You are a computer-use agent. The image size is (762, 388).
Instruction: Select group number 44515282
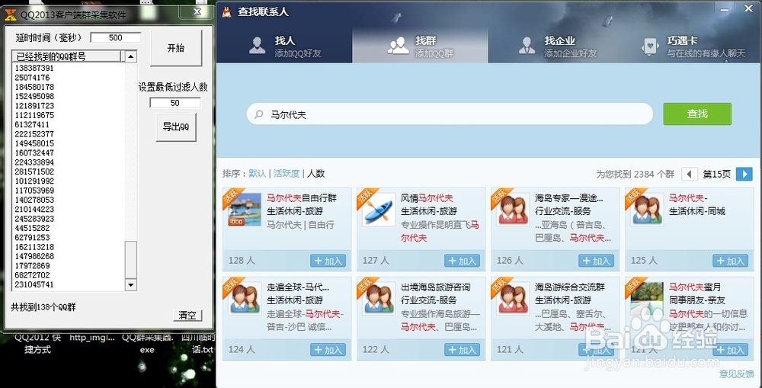point(32,228)
